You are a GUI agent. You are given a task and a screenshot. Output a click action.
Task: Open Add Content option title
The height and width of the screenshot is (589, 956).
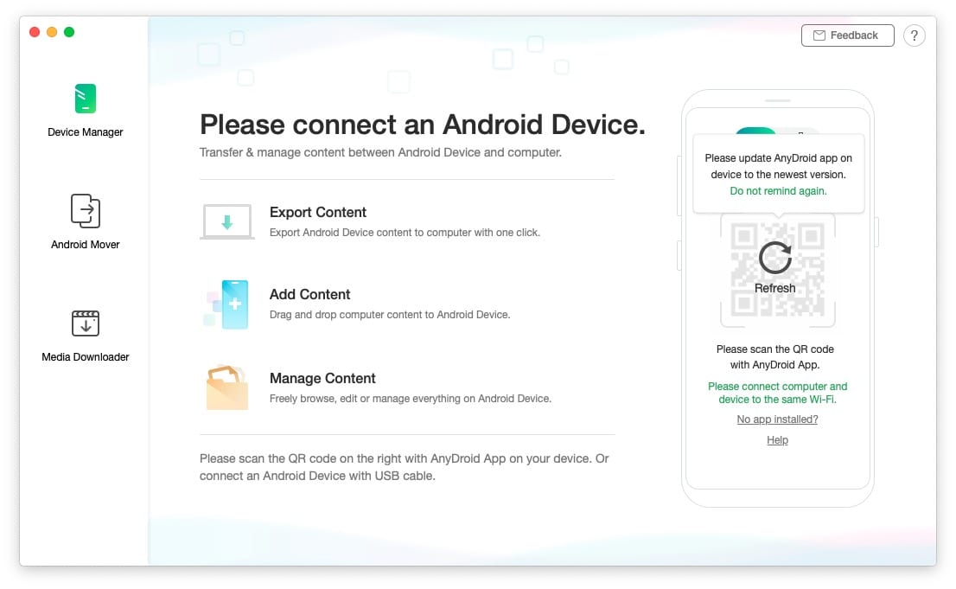309,295
